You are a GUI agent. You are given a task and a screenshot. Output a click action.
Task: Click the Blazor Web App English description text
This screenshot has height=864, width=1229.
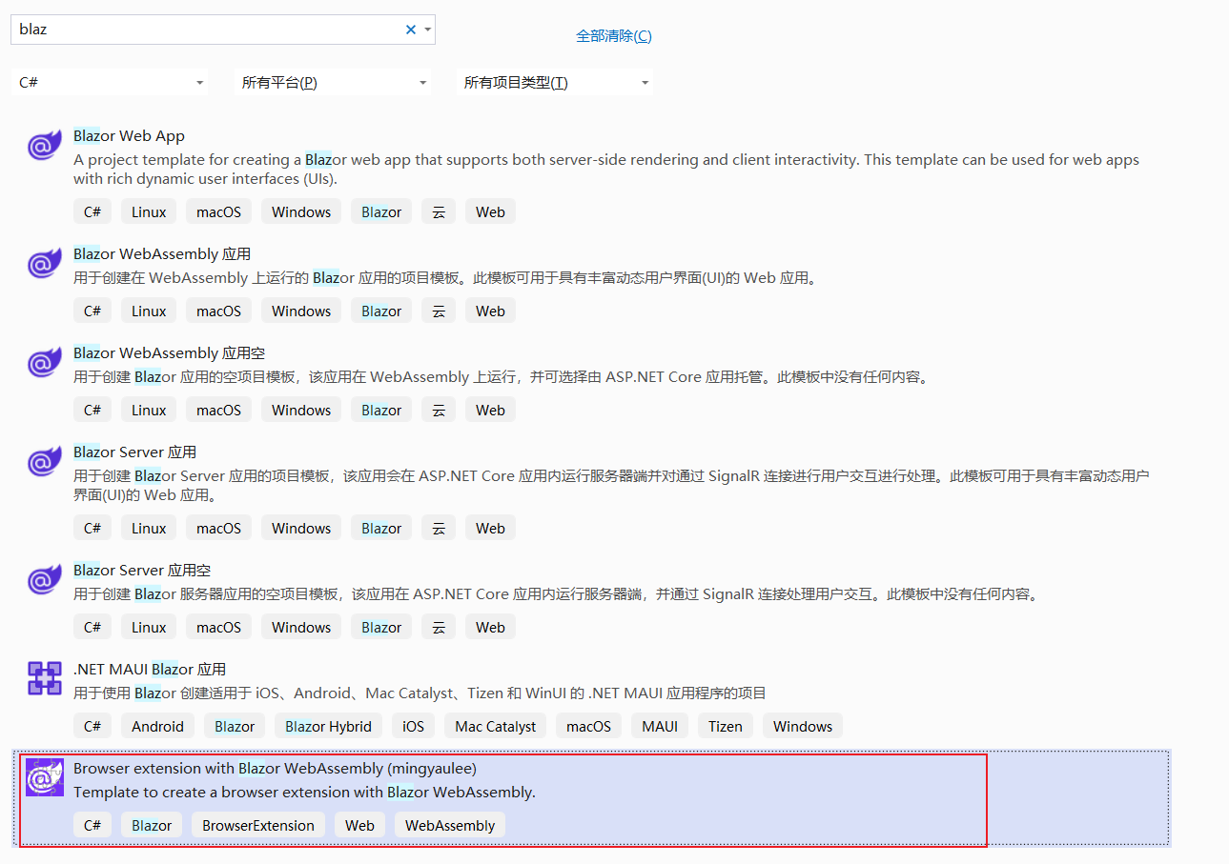pos(606,170)
